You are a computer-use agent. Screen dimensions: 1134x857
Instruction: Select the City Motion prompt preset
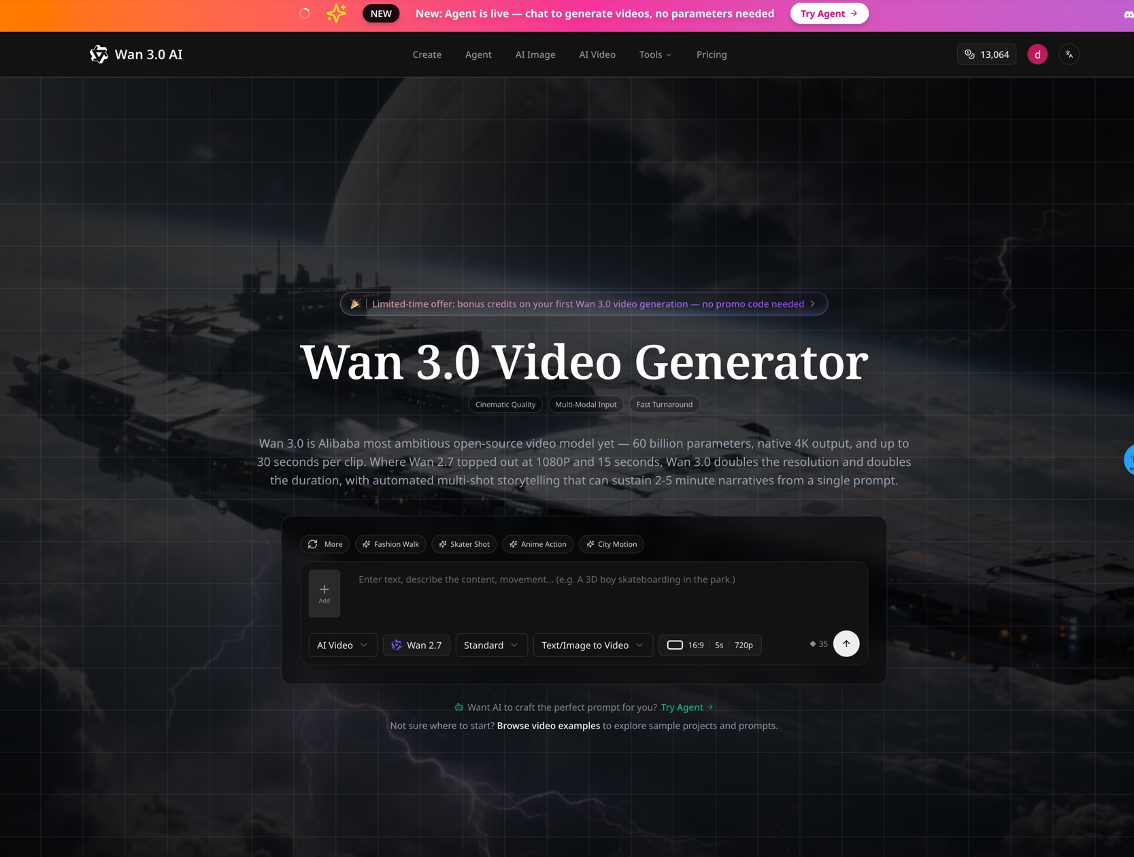[612, 544]
